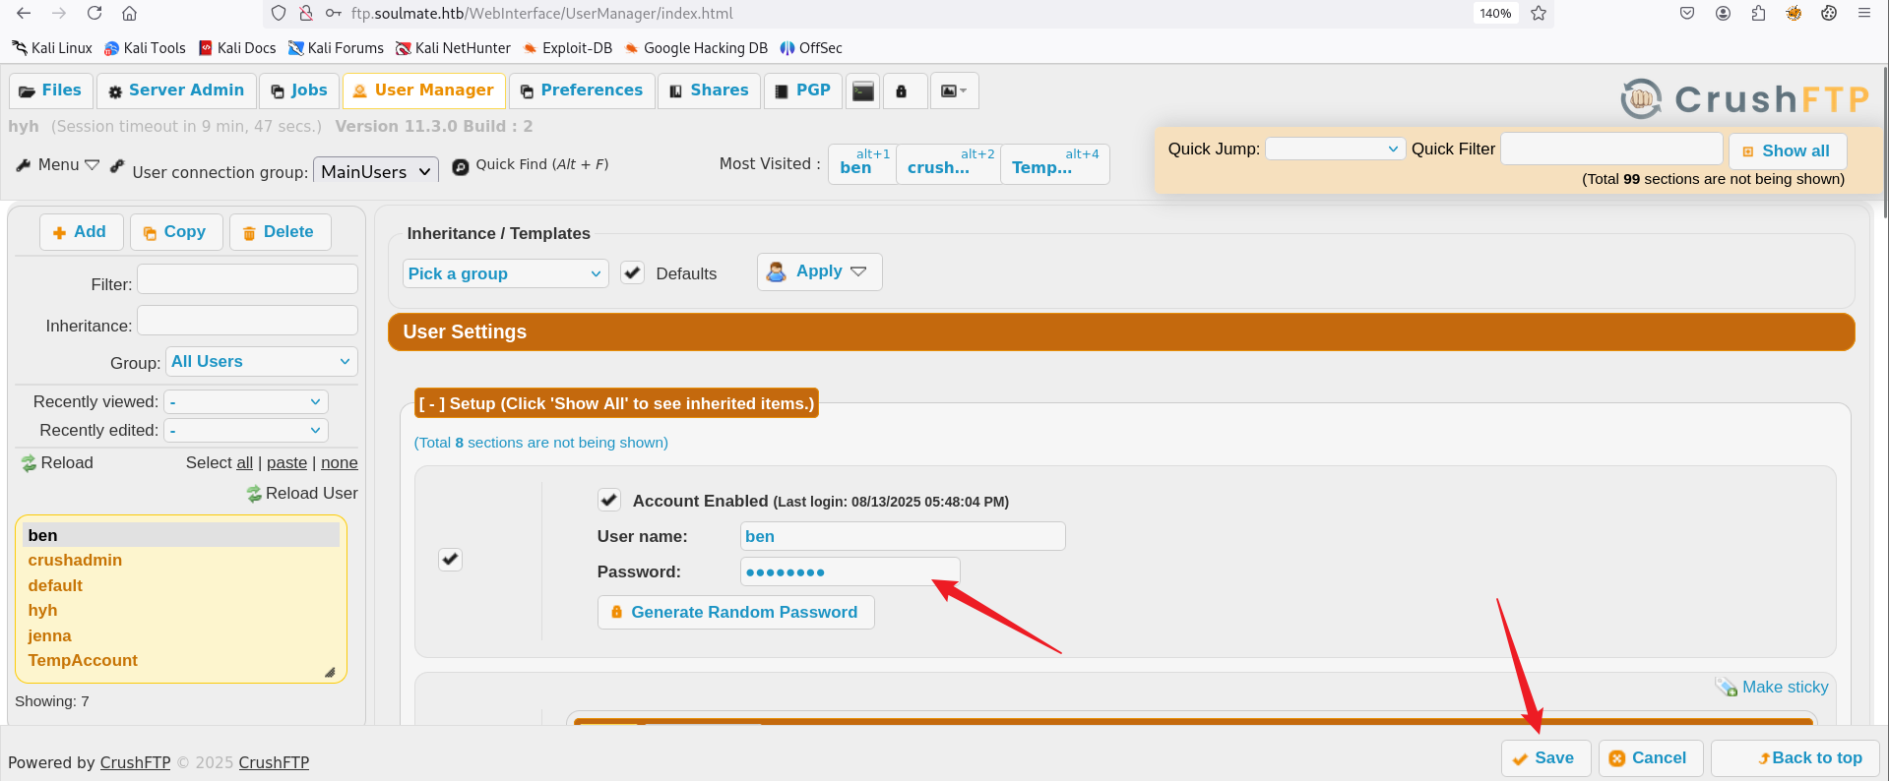Image resolution: width=1889 pixels, height=781 pixels.
Task: Open the Quick Jump dropdown
Action: [1334, 149]
